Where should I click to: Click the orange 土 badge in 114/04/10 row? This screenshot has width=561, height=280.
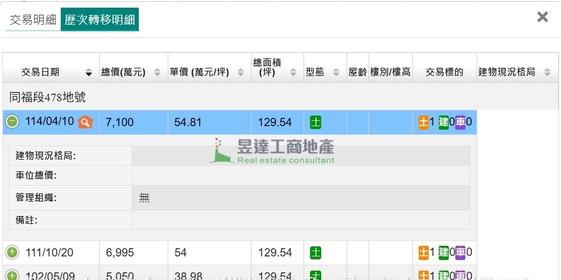click(423, 123)
